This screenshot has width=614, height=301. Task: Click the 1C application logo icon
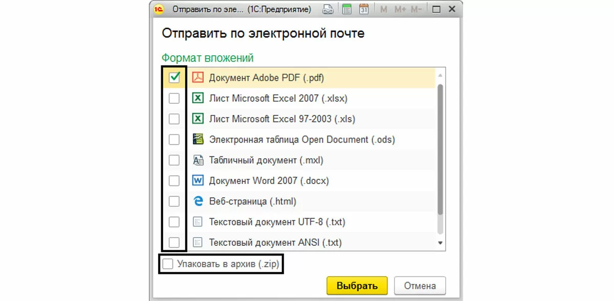(159, 9)
